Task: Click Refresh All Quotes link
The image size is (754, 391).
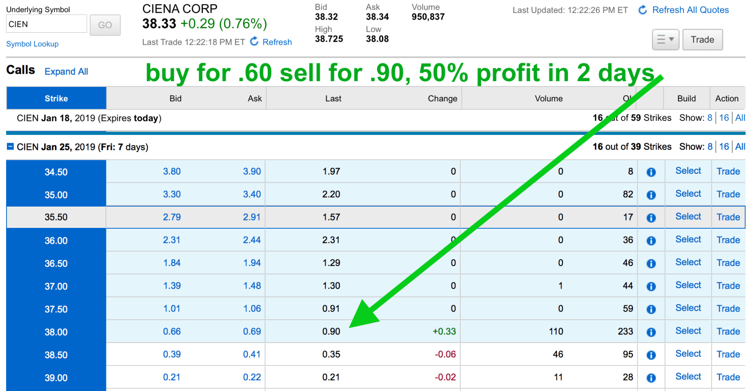Action: click(x=690, y=10)
